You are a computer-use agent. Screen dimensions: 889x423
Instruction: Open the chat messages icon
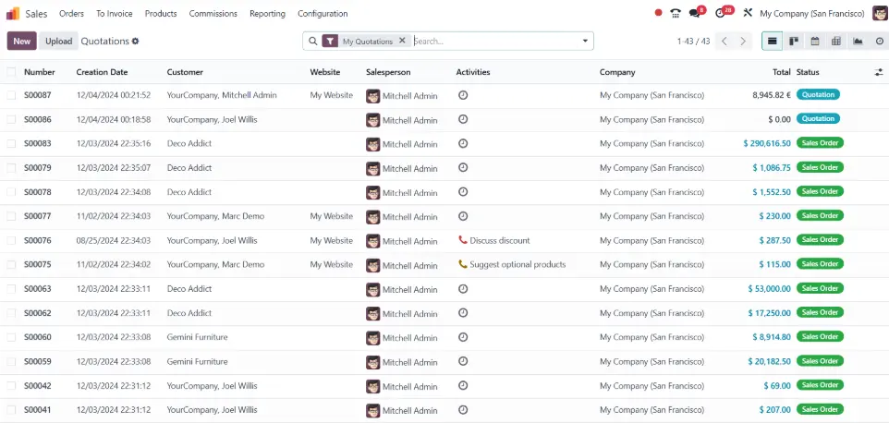695,13
